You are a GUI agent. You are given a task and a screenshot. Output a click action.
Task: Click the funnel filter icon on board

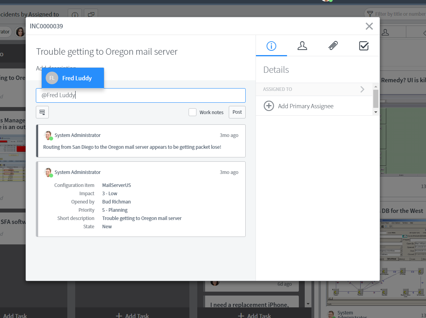pyautogui.click(x=370, y=14)
